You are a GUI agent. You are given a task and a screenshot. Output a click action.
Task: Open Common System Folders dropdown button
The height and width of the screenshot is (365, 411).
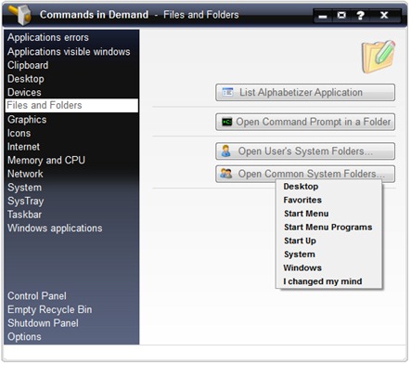[x=305, y=174]
